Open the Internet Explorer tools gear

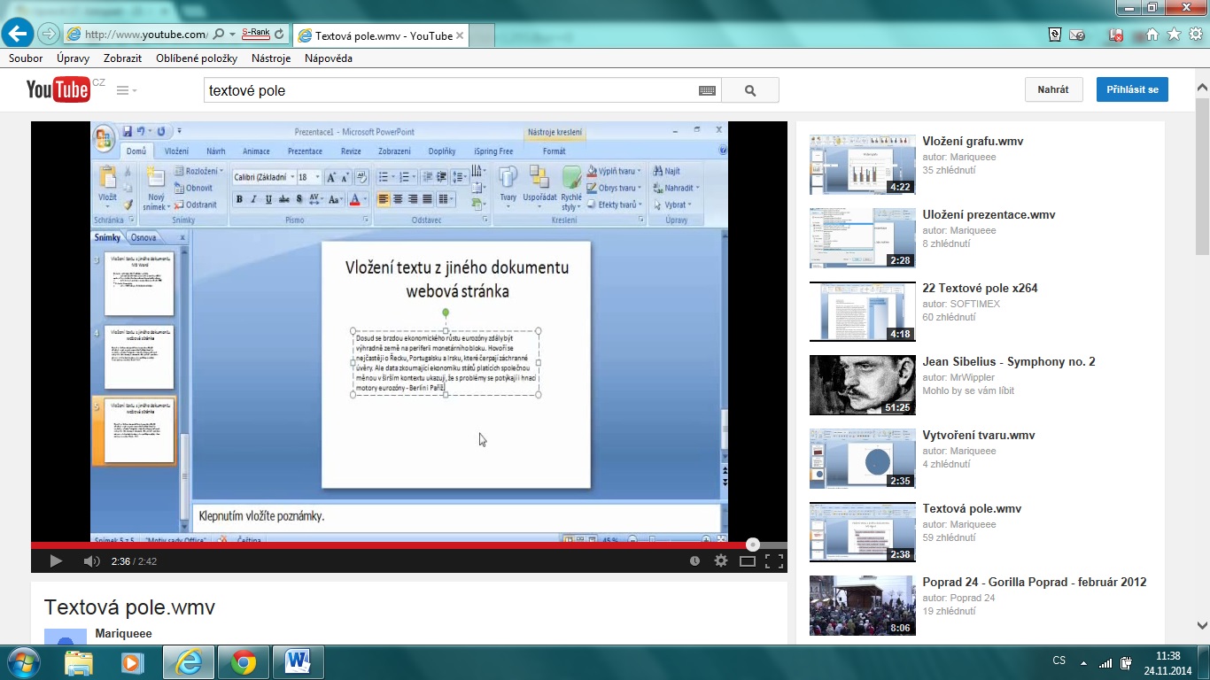[1195, 35]
